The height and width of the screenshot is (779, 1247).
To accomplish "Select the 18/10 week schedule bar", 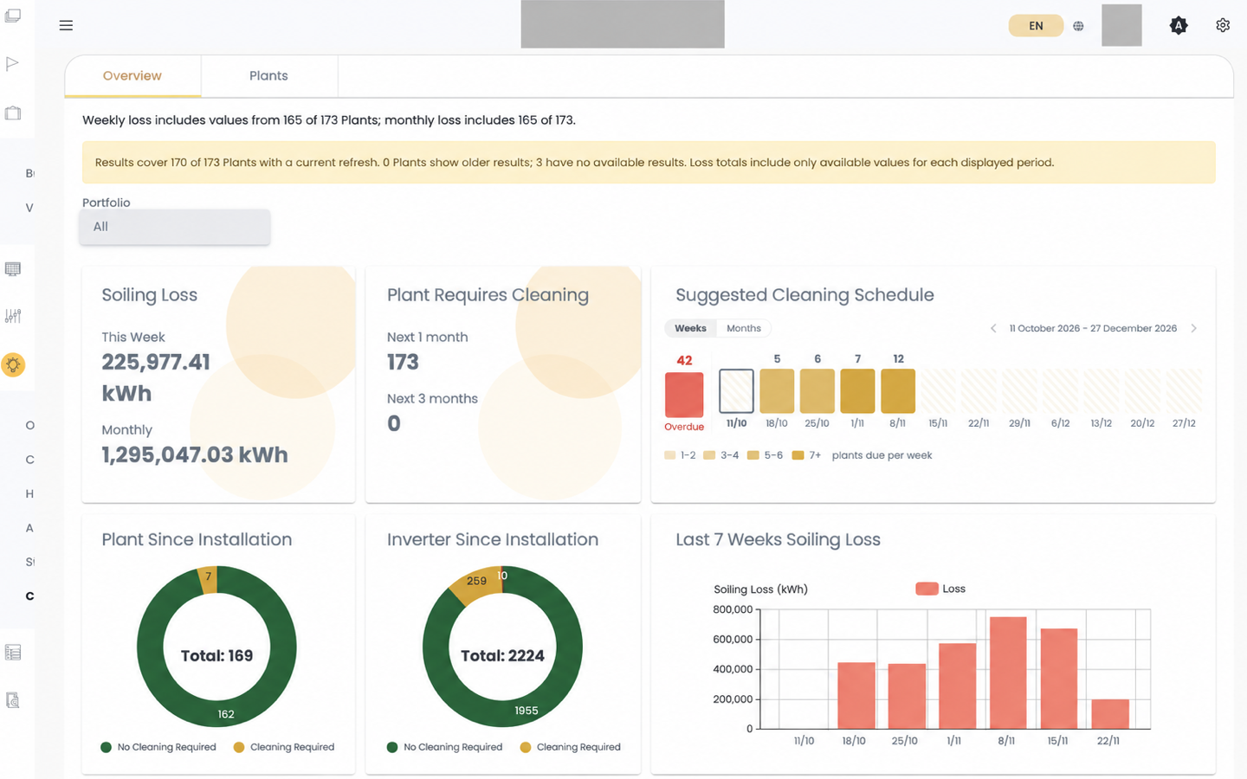I will coord(777,391).
